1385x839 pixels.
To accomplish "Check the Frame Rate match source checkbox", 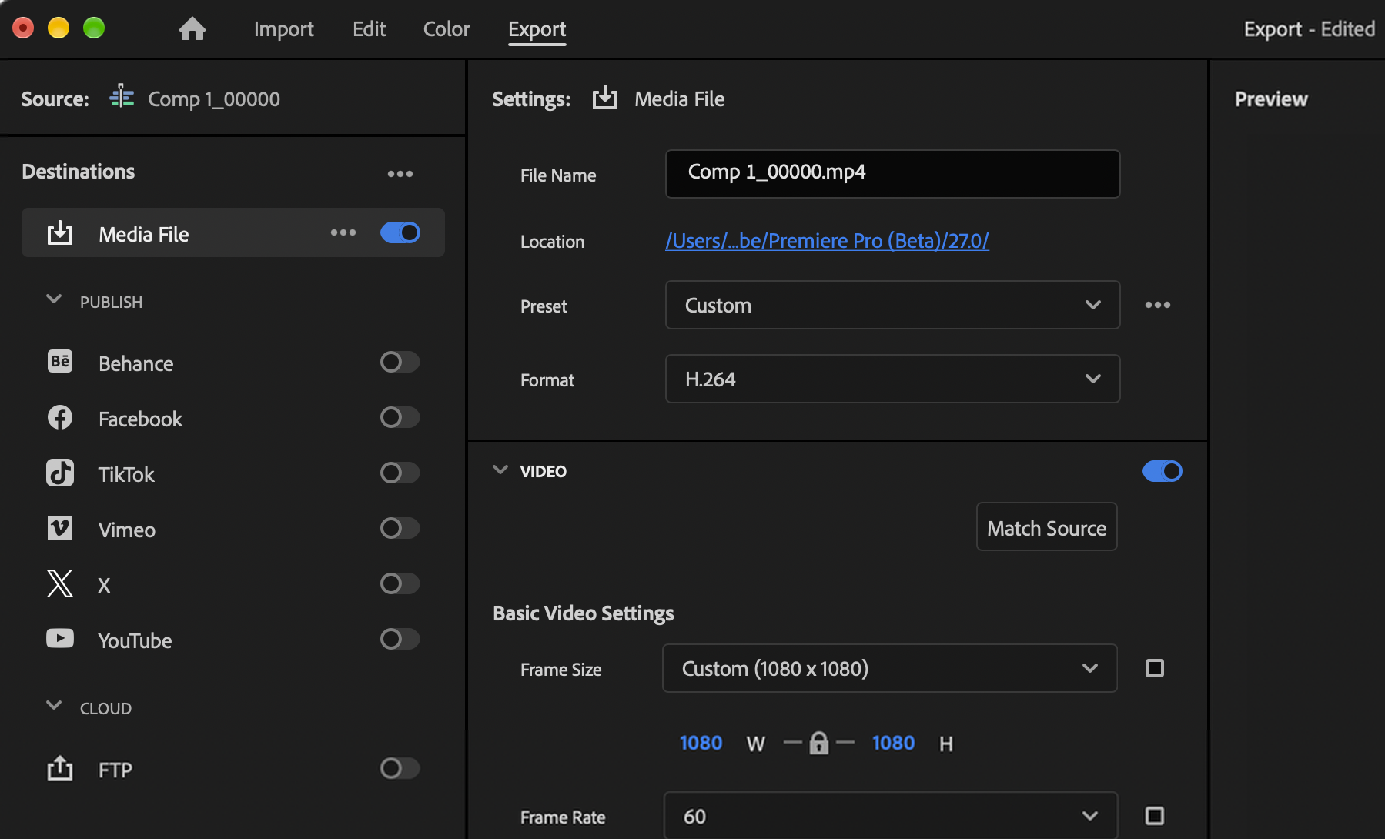I will point(1155,816).
